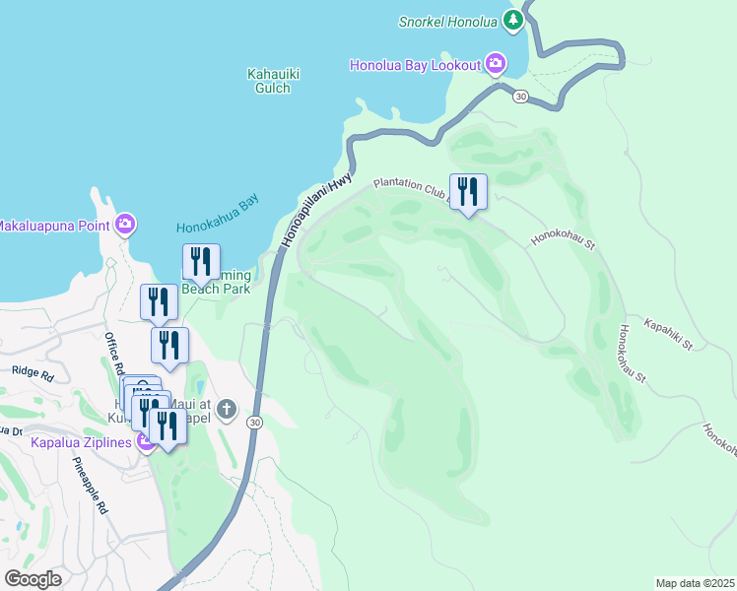This screenshot has height=591, width=737.
Task: Click the Snorkel Honolua park tree icon
Action: (513, 21)
